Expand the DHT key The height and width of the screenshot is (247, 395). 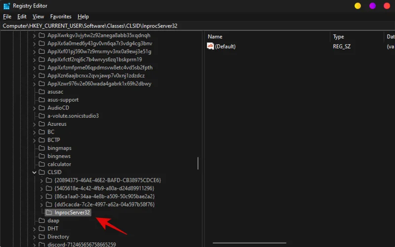(x=34, y=229)
